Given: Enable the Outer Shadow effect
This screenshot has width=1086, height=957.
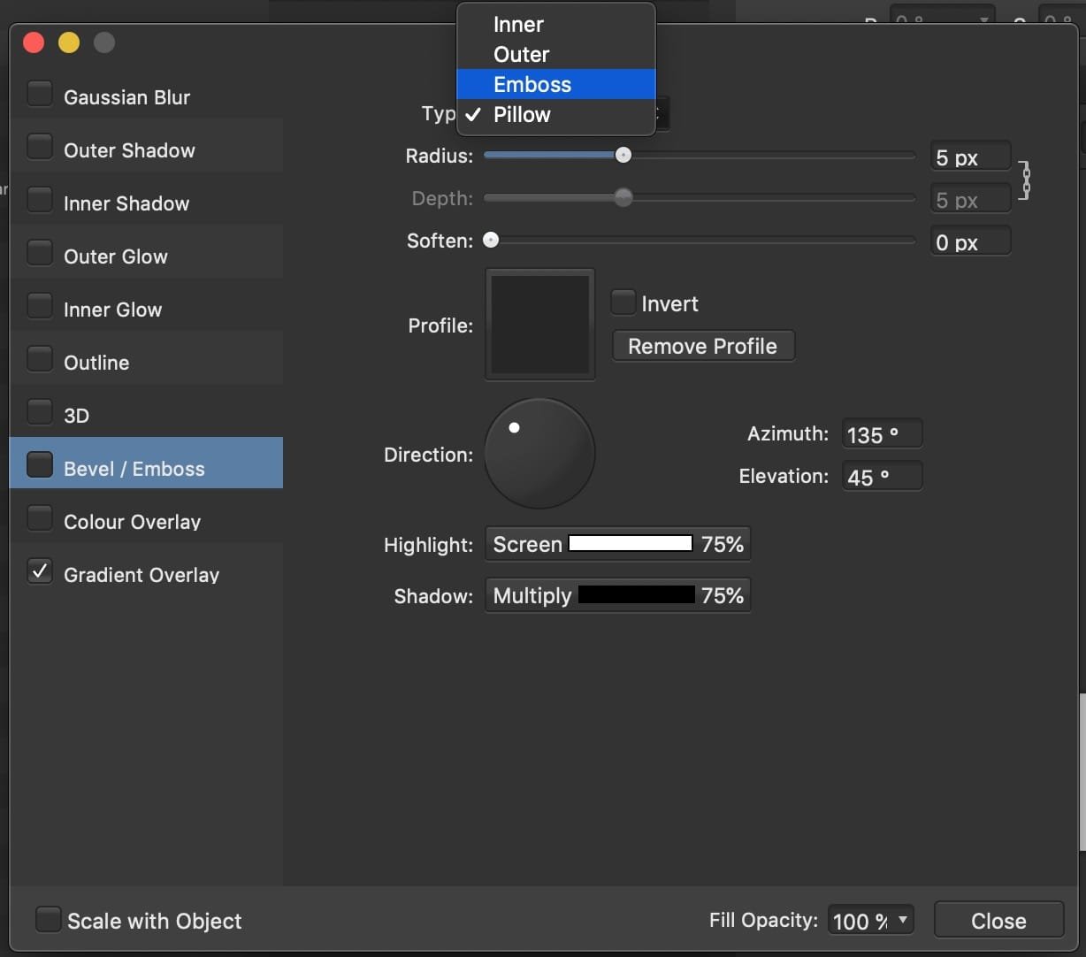Looking at the screenshot, I should [40, 146].
